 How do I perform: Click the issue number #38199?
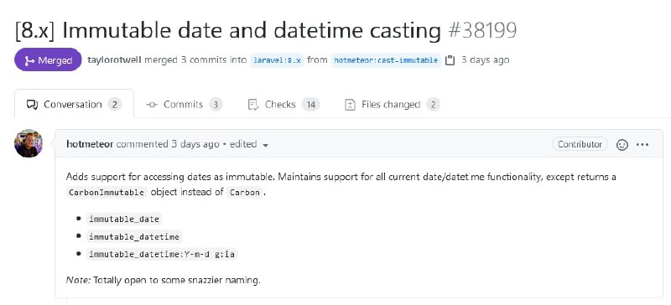click(483, 31)
